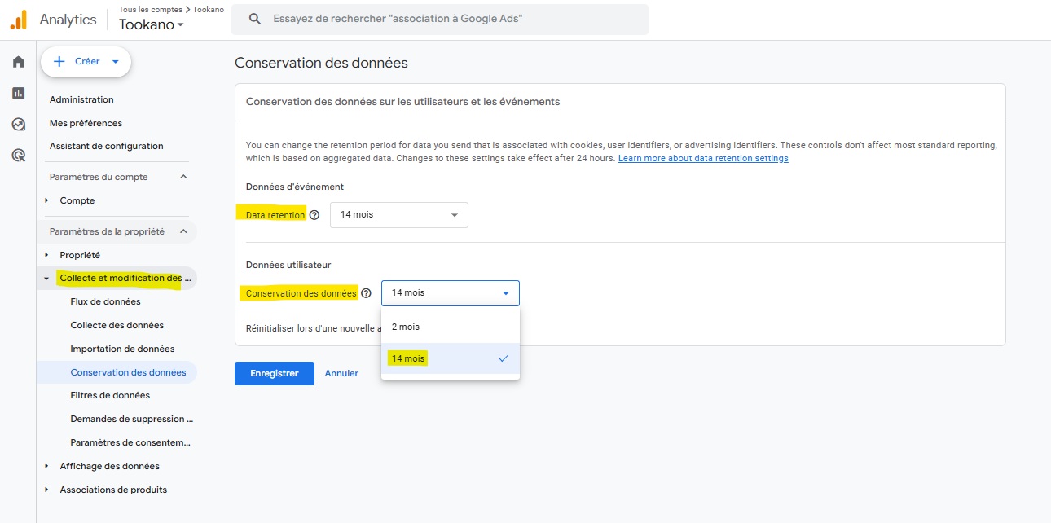Screen dimensions: 1051x523
Task: Click help icon next to Data retention
Action: click(314, 215)
